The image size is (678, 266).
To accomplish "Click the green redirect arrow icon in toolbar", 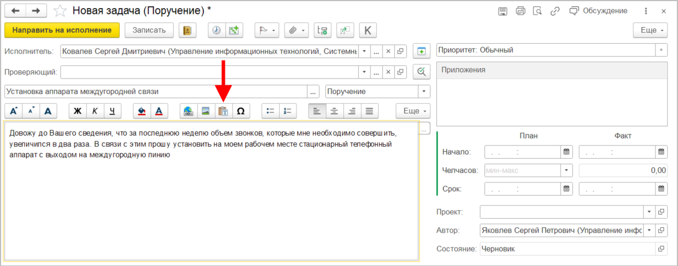I will (x=345, y=30).
